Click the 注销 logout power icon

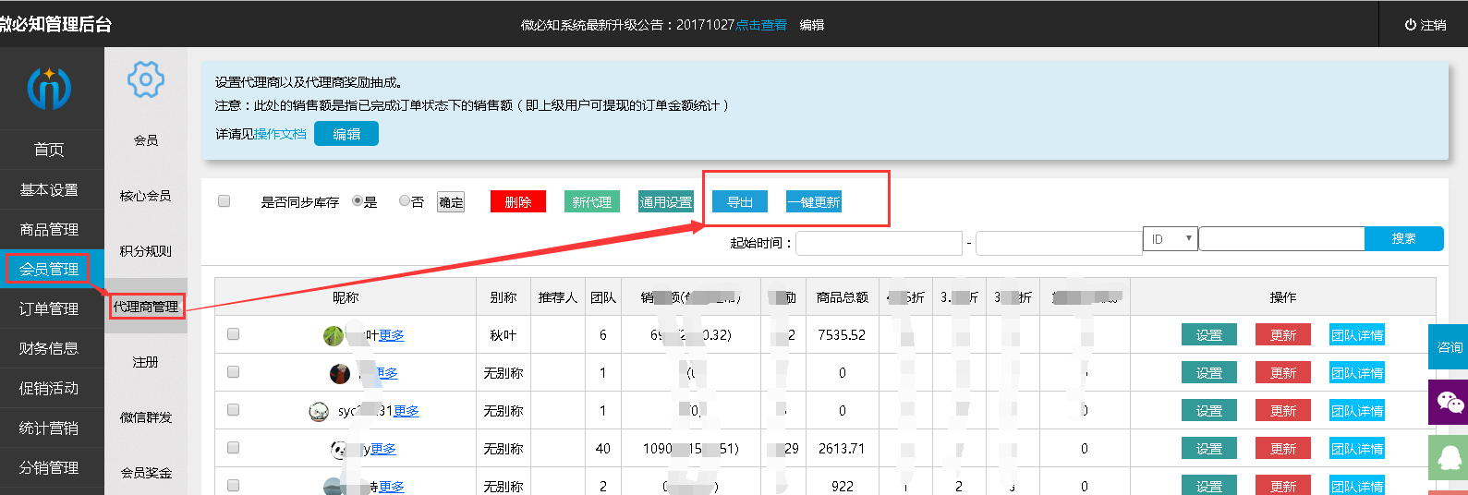click(x=1411, y=25)
